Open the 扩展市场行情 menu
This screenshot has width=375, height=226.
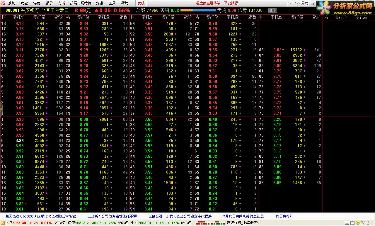[x=81, y=3]
